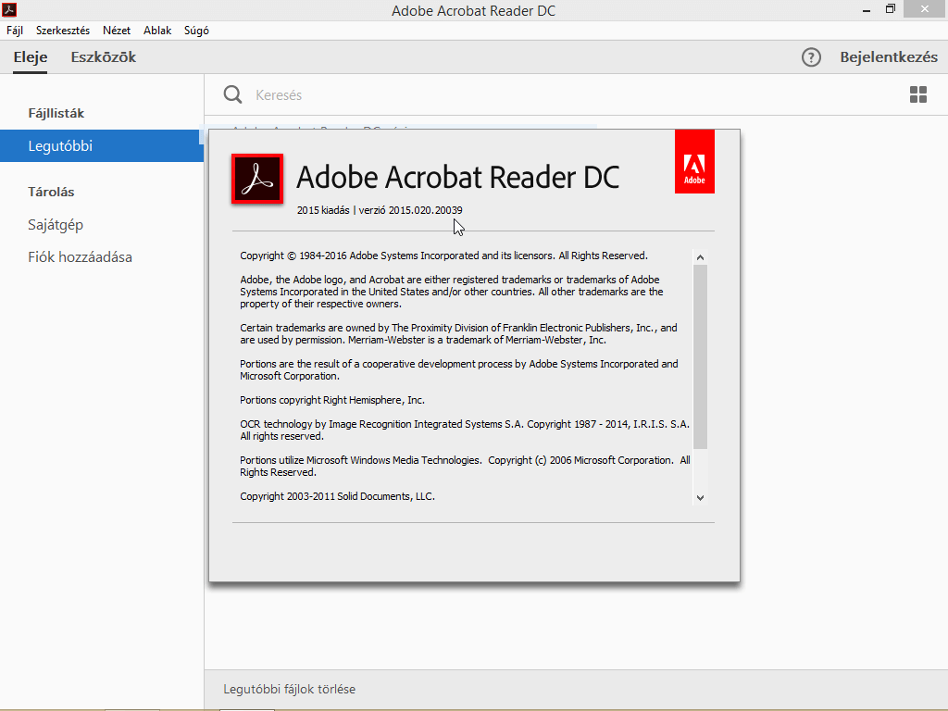The image size is (948, 711).
Task: Click Fiók hozzáadása link
Action: coord(80,257)
